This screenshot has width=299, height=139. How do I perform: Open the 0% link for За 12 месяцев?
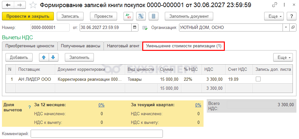click(102, 105)
